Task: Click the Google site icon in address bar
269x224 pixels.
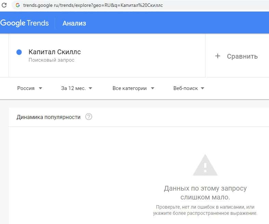Action: pos(18,6)
